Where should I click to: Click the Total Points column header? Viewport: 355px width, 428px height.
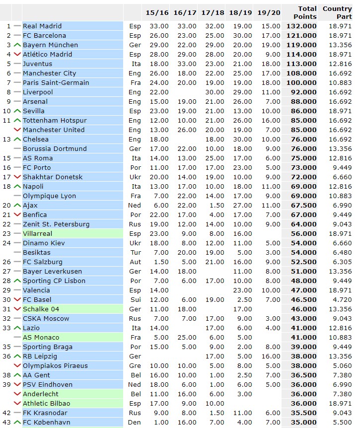point(305,12)
